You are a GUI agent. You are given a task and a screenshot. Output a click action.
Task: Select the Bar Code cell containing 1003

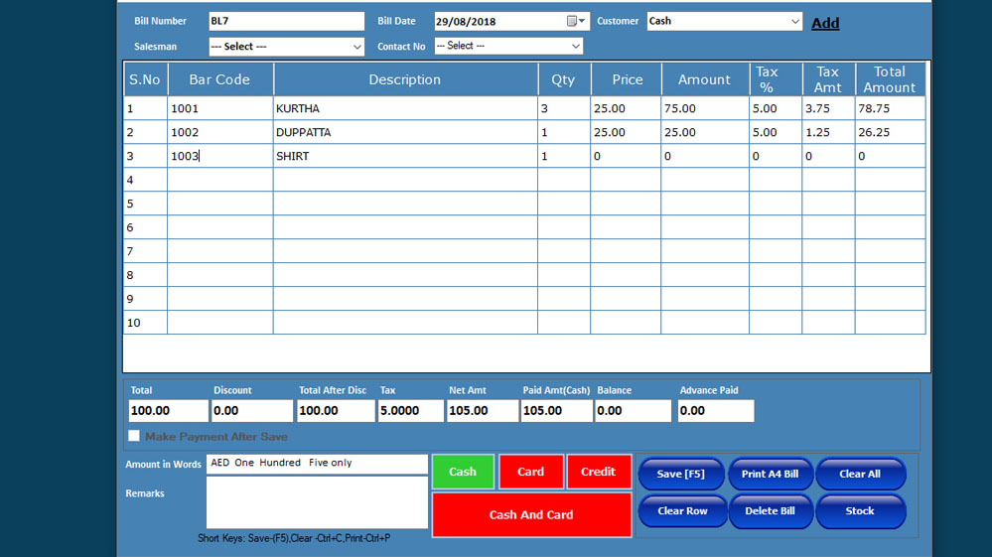tap(219, 156)
